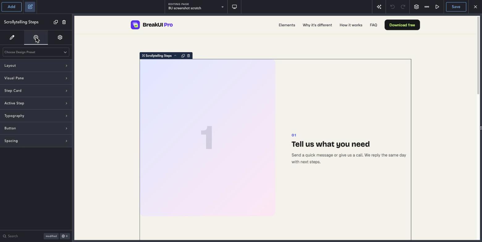This screenshot has width=482, height=242.
Task: Open the Editing Page selector dropdown
Action: pos(196,7)
